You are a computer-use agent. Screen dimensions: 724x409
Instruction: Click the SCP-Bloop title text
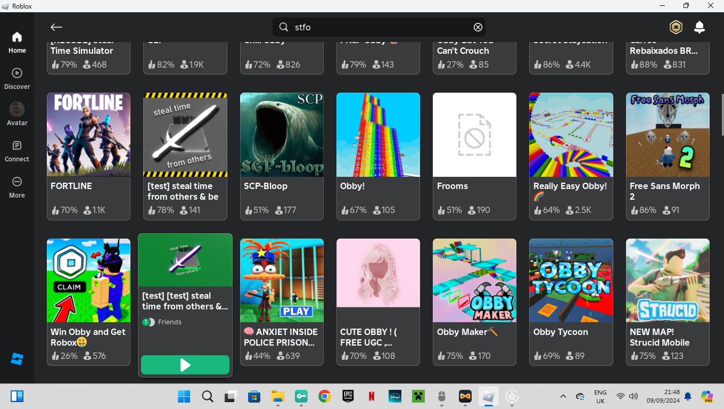pyautogui.click(x=266, y=186)
